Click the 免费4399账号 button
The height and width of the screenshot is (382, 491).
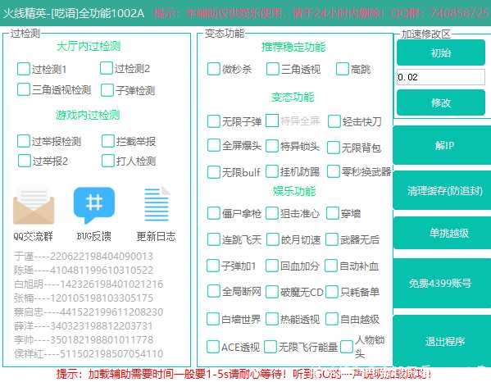coord(442,283)
